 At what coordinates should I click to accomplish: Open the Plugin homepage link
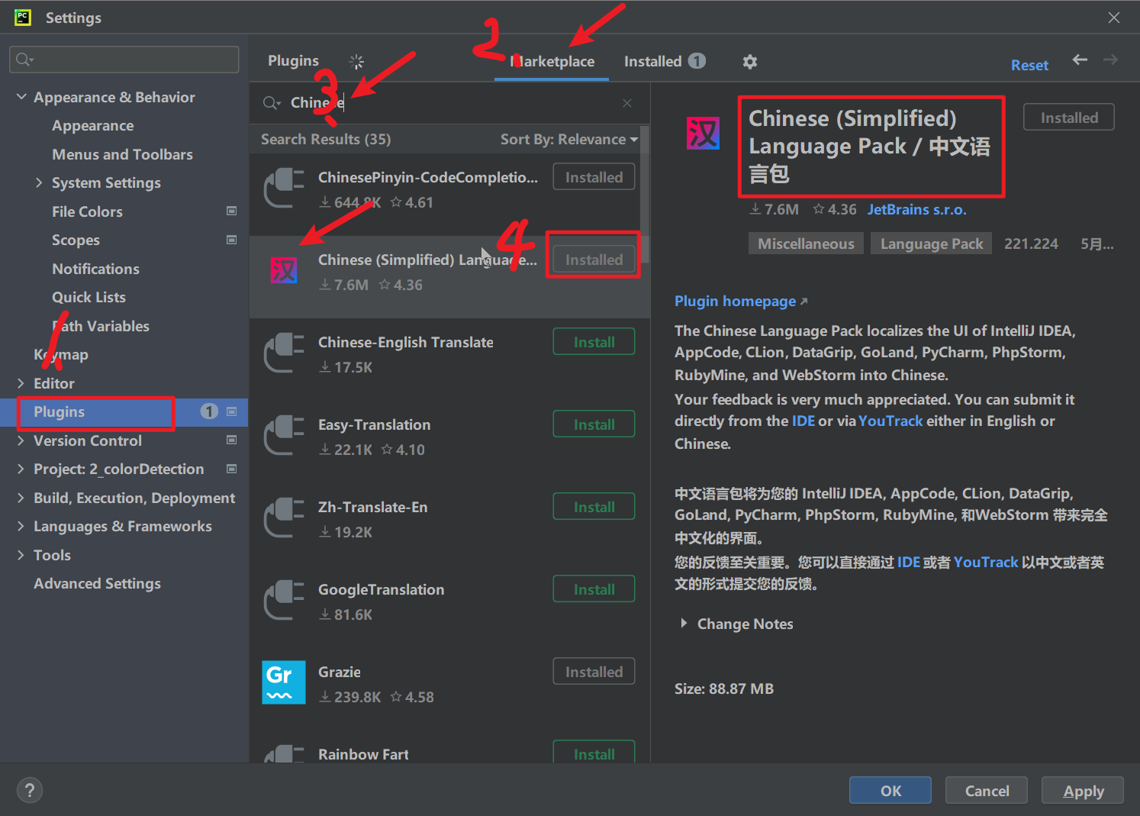(x=741, y=301)
